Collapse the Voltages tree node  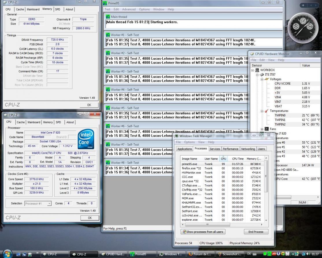[x=262, y=79]
